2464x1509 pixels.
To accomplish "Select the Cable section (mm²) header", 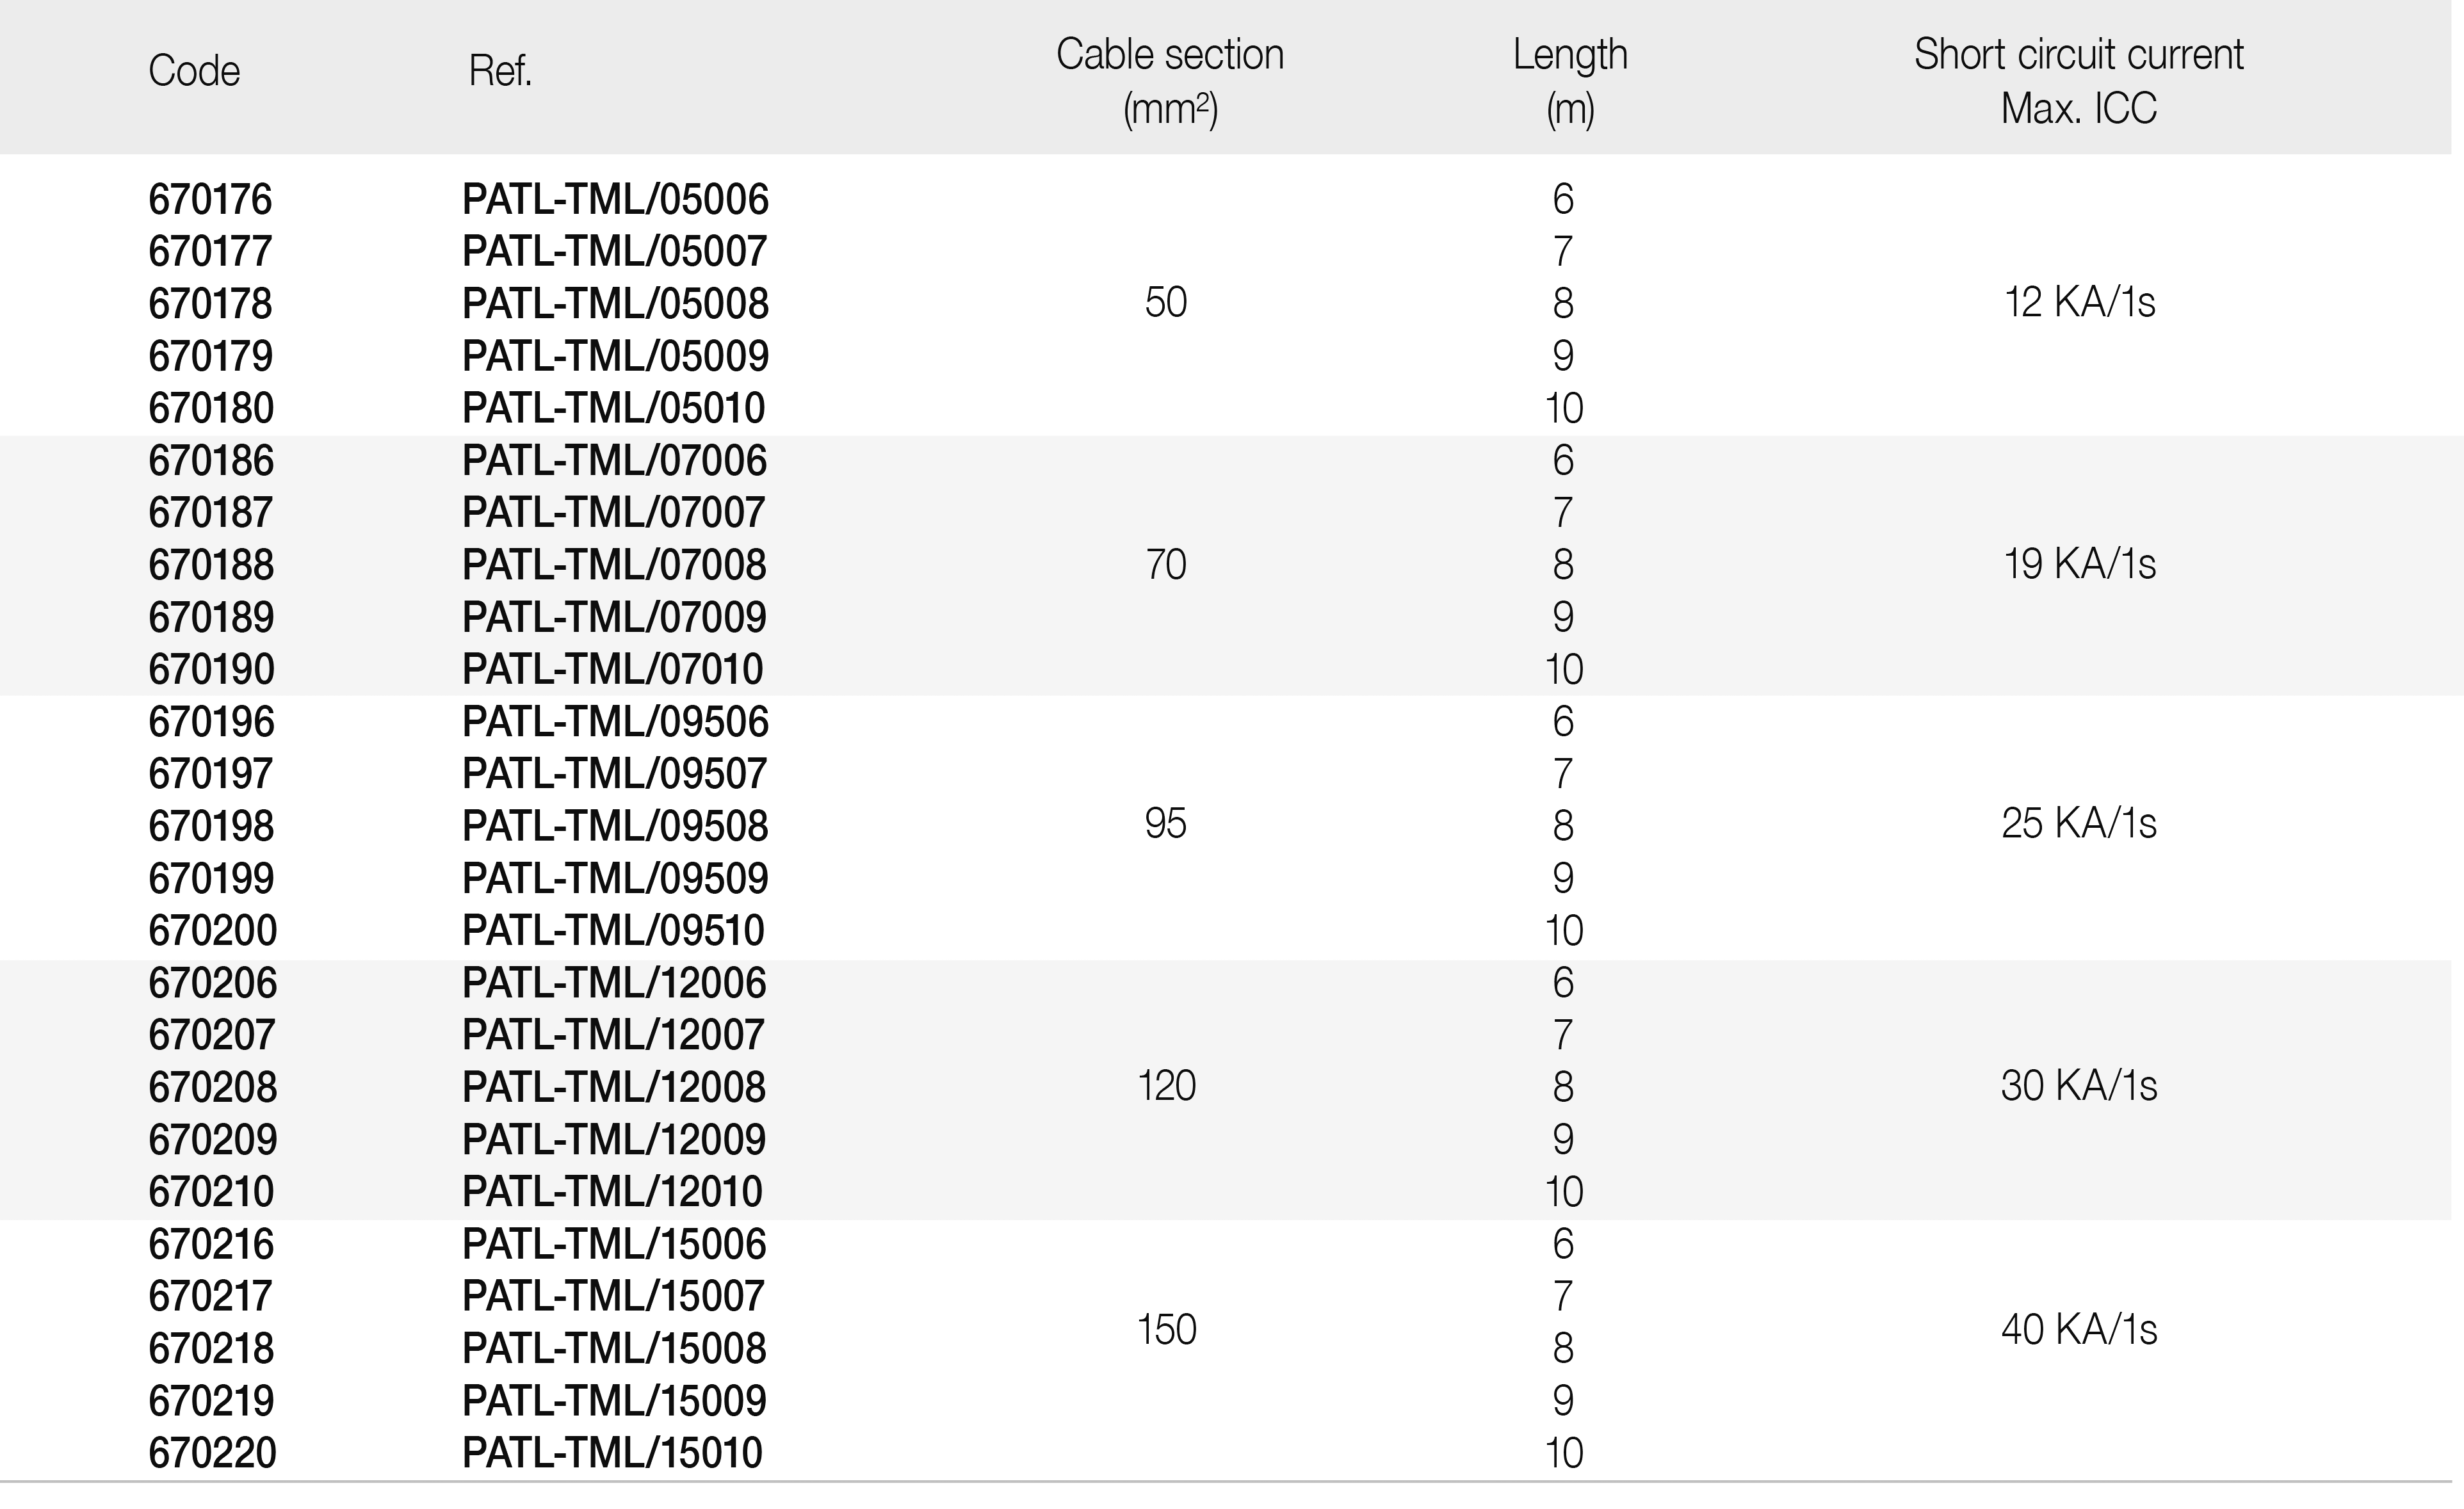I will click(x=1170, y=81).
